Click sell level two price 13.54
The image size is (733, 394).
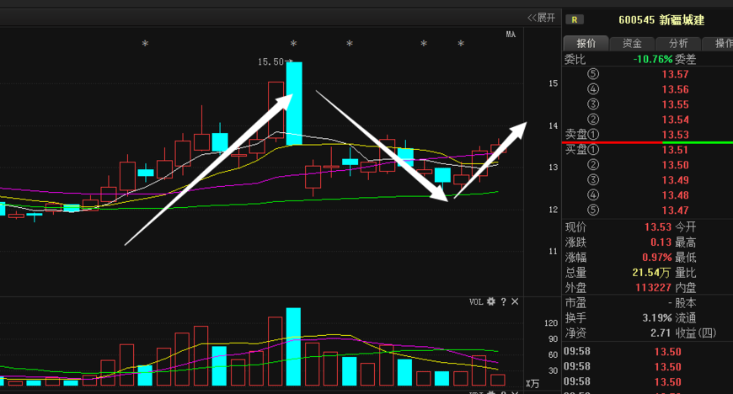tap(675, 120)
